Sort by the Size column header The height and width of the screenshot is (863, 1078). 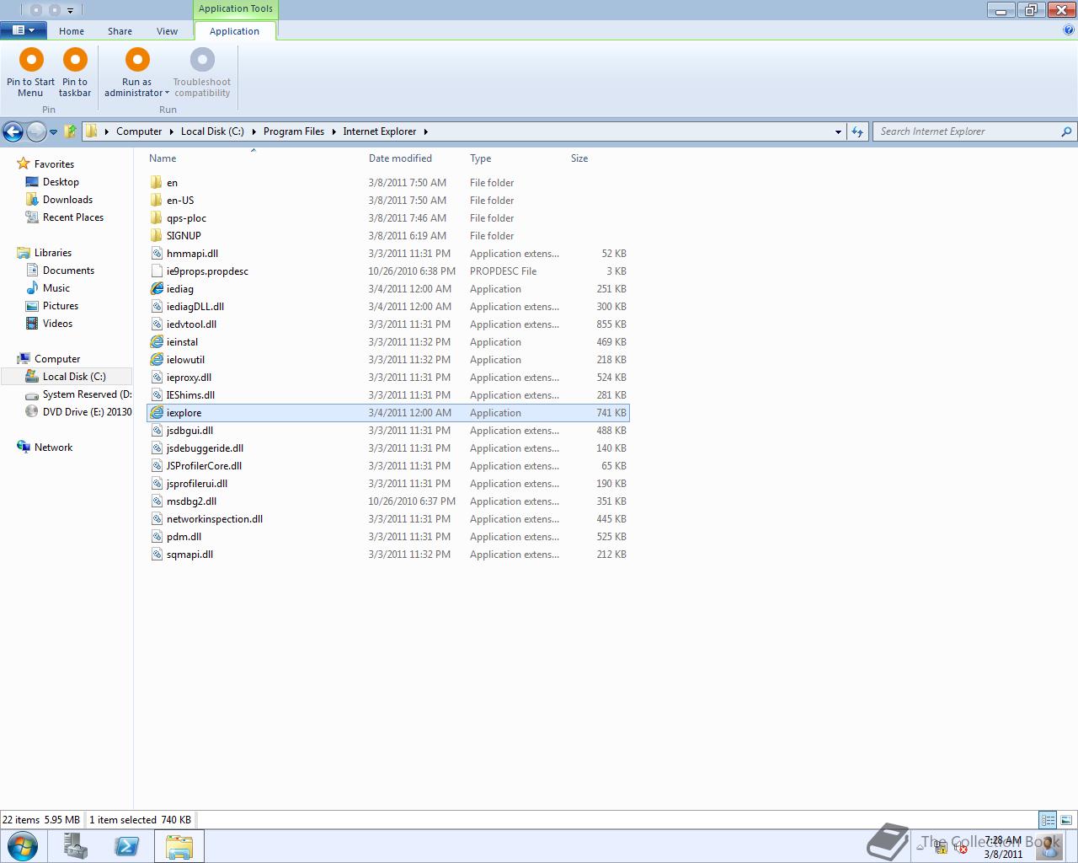coord(579,158)
